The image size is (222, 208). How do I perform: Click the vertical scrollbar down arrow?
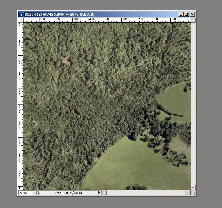click(x=193, y=187)
